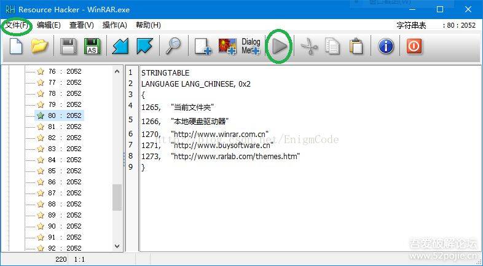Viewport: 483px width, 266px height.
Task: Open the 文件(F) menu
Action: pos(17,25)
